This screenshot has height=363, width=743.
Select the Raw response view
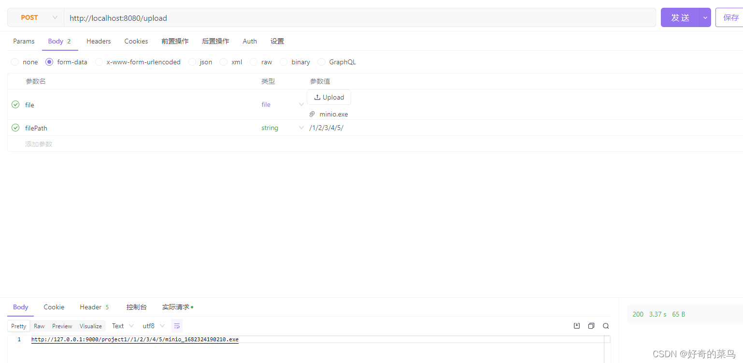click(39, 326)
